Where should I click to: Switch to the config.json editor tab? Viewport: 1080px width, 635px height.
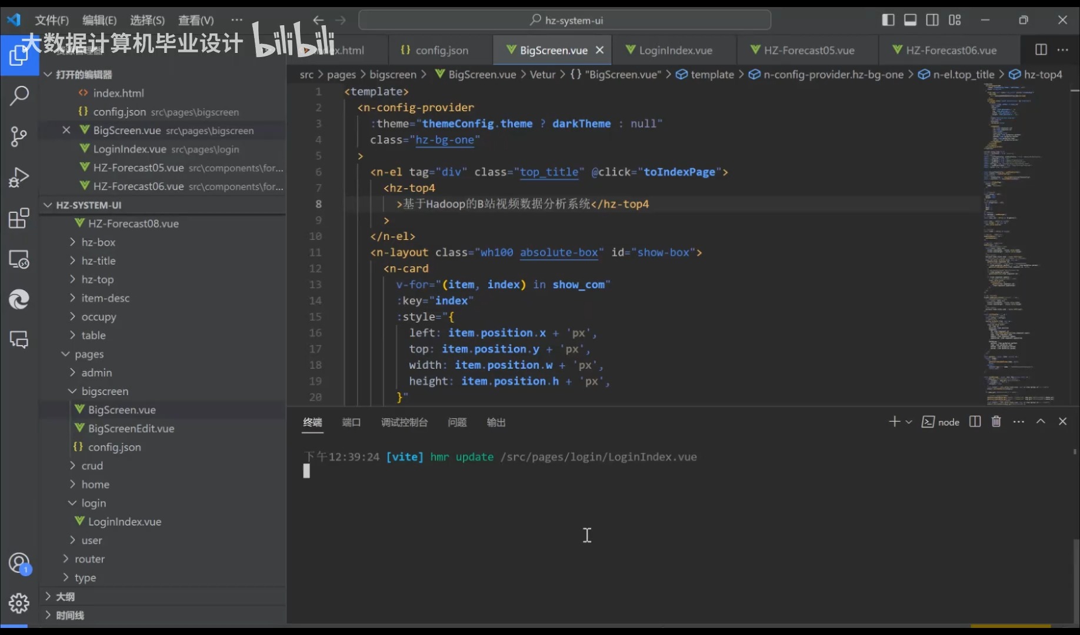click(441, 50)
